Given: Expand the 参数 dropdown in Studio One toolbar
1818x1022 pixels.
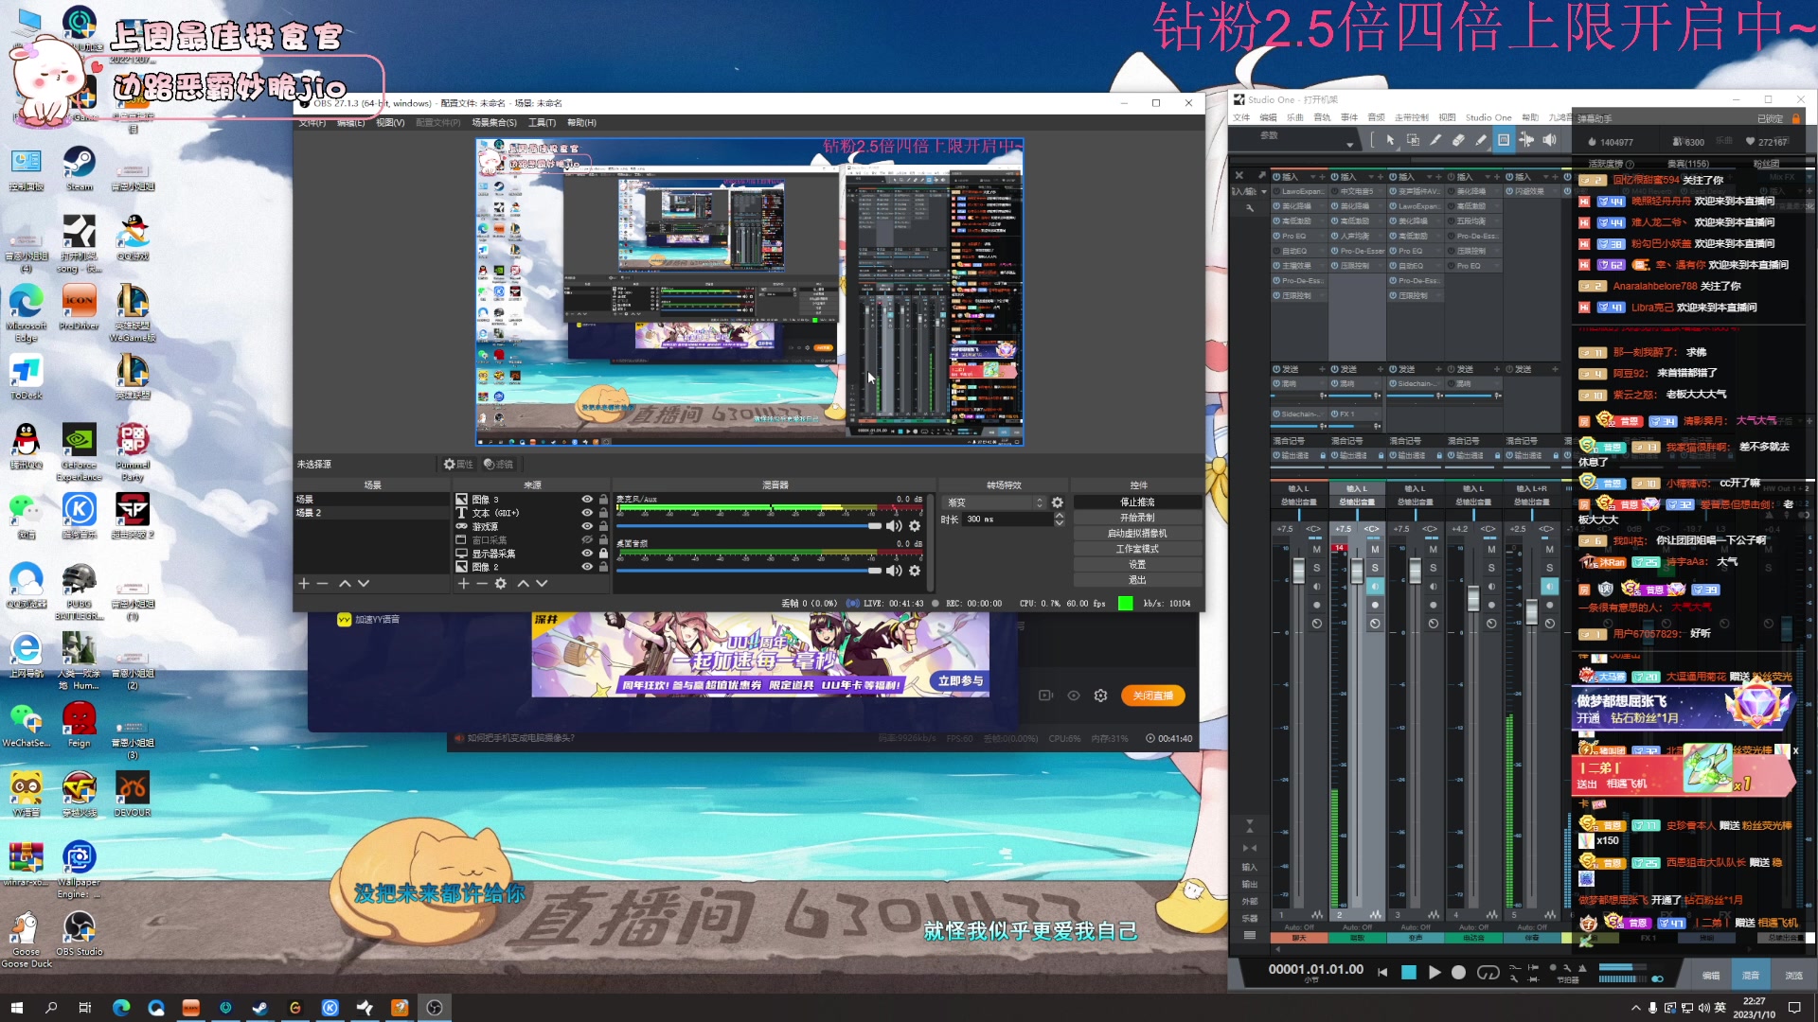Looking at the screenshot, I should pos(1349,144).
